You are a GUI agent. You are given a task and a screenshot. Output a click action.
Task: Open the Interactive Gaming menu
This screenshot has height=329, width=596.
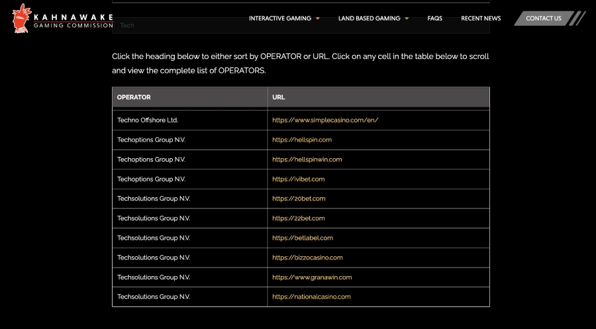click(x=280, y=19)
